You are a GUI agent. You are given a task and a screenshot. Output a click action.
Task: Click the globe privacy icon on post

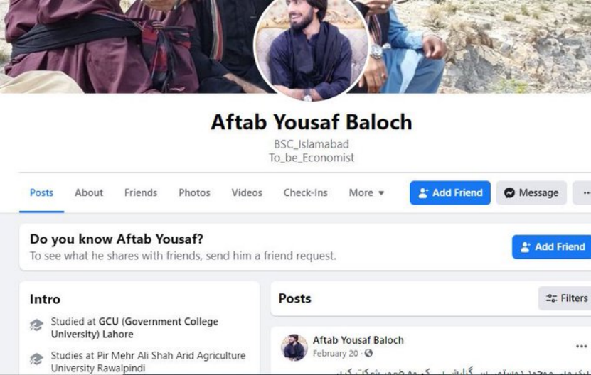368,353
